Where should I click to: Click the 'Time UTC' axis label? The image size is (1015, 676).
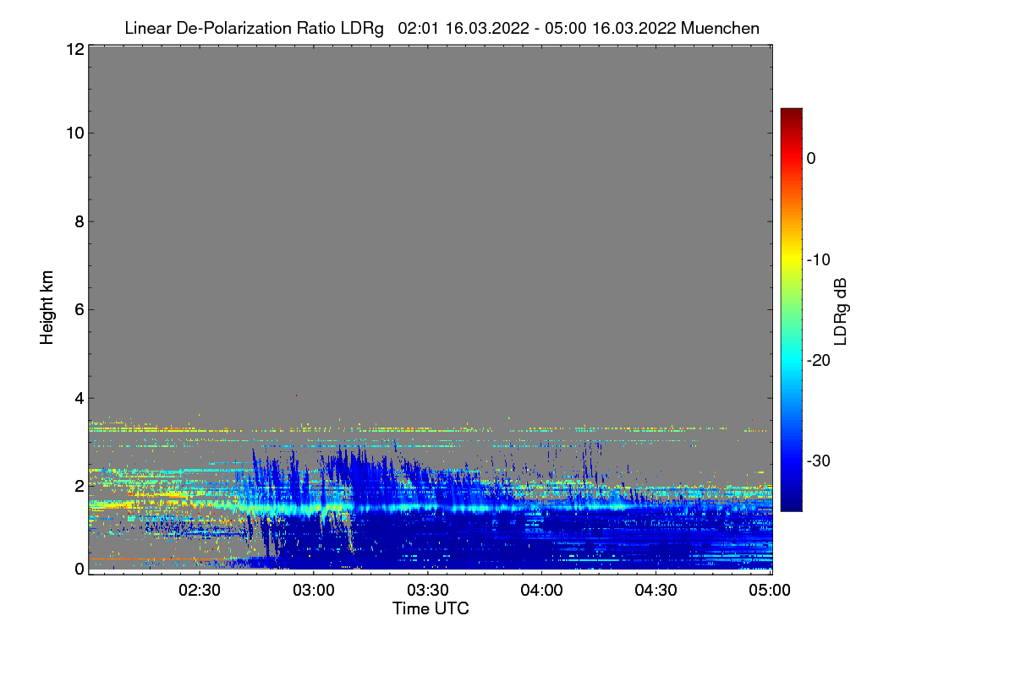(x=431, y=608)
